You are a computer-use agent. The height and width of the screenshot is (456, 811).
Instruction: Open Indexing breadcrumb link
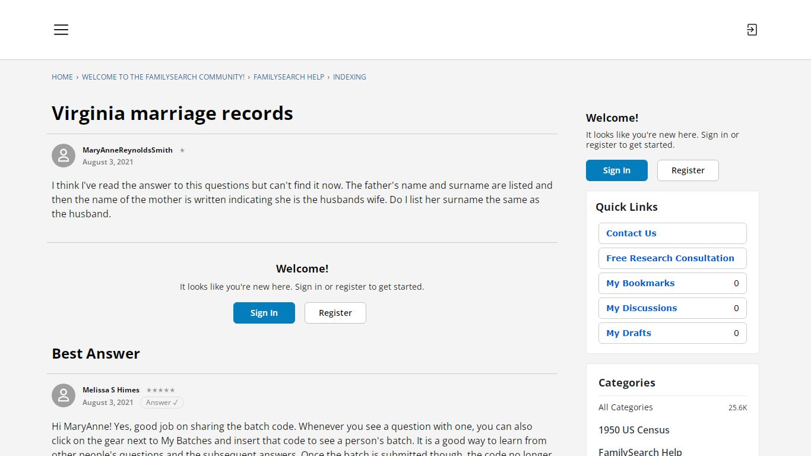pyautogui.click(x=350, y=77)
